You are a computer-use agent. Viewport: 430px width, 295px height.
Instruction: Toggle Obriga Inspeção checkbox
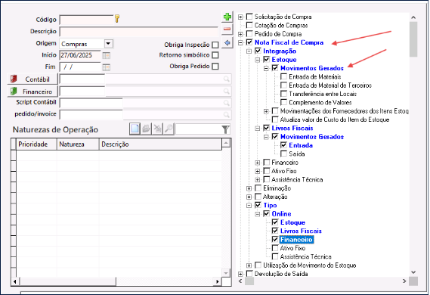coord(215,45)
